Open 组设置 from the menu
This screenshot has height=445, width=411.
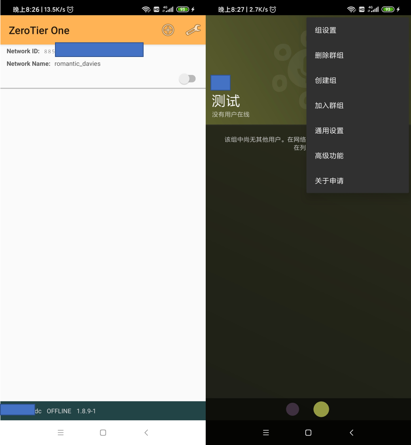coord(326,30)
